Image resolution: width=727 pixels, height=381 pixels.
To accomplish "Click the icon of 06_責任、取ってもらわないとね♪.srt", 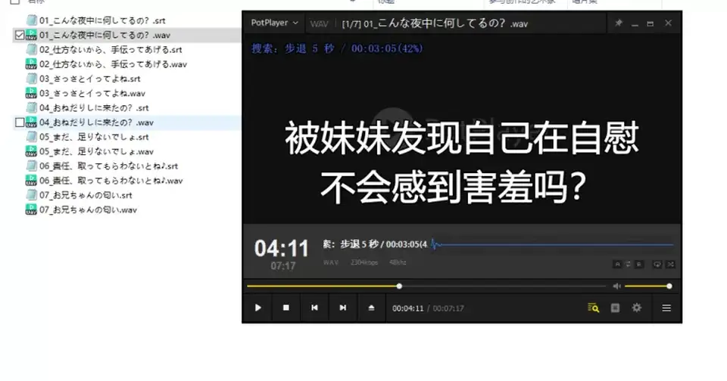I will pyautogui.click(x=32, y=166).
